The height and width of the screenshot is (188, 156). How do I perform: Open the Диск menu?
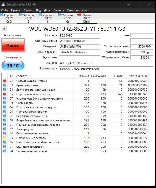47,10
